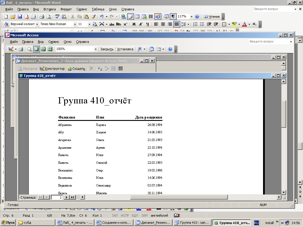
Task: Click the Word Increase Indent icon
Action: tap(216, 24)
